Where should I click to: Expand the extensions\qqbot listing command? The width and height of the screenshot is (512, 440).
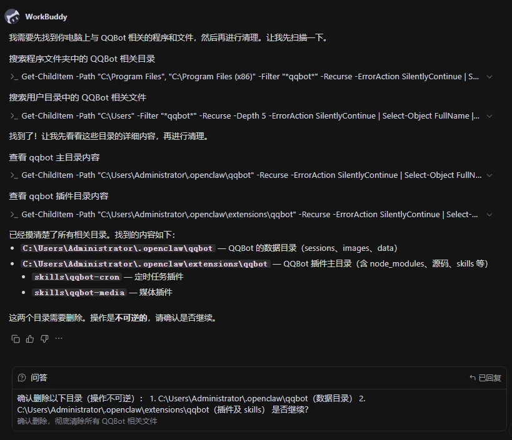[489, 215]
